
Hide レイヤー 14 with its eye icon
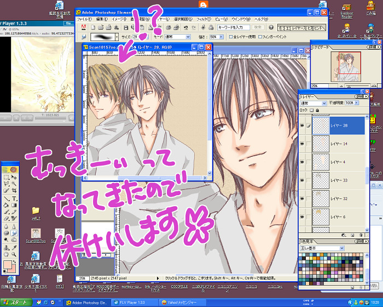pyautogui.click(x=302, y=144)
